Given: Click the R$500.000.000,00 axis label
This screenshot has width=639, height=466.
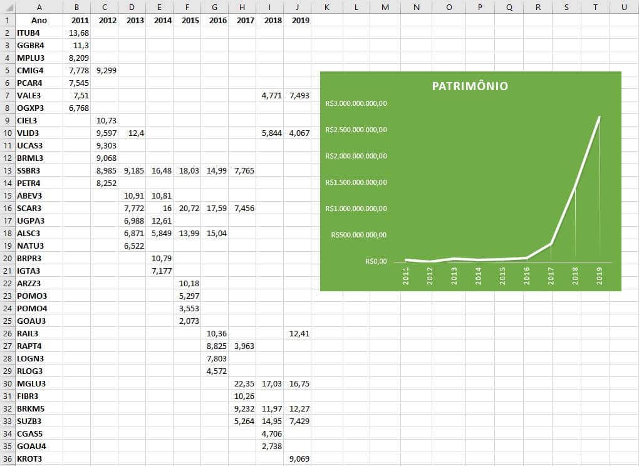Looking at the screenshot, I should point(358,235).
